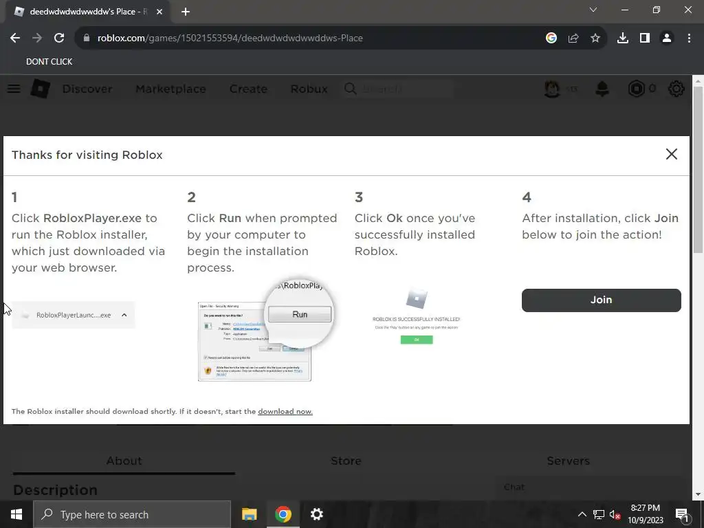Open Settings from the taskbar
The width and height of the screenshot is (704, 528).
tap(316, 514)
